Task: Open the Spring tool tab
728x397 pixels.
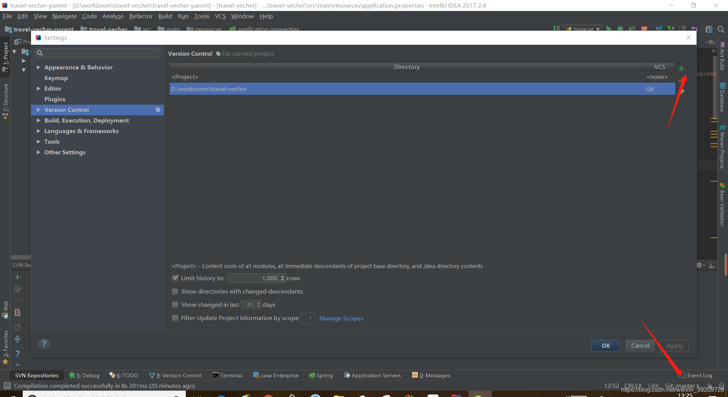Action: 321,375
